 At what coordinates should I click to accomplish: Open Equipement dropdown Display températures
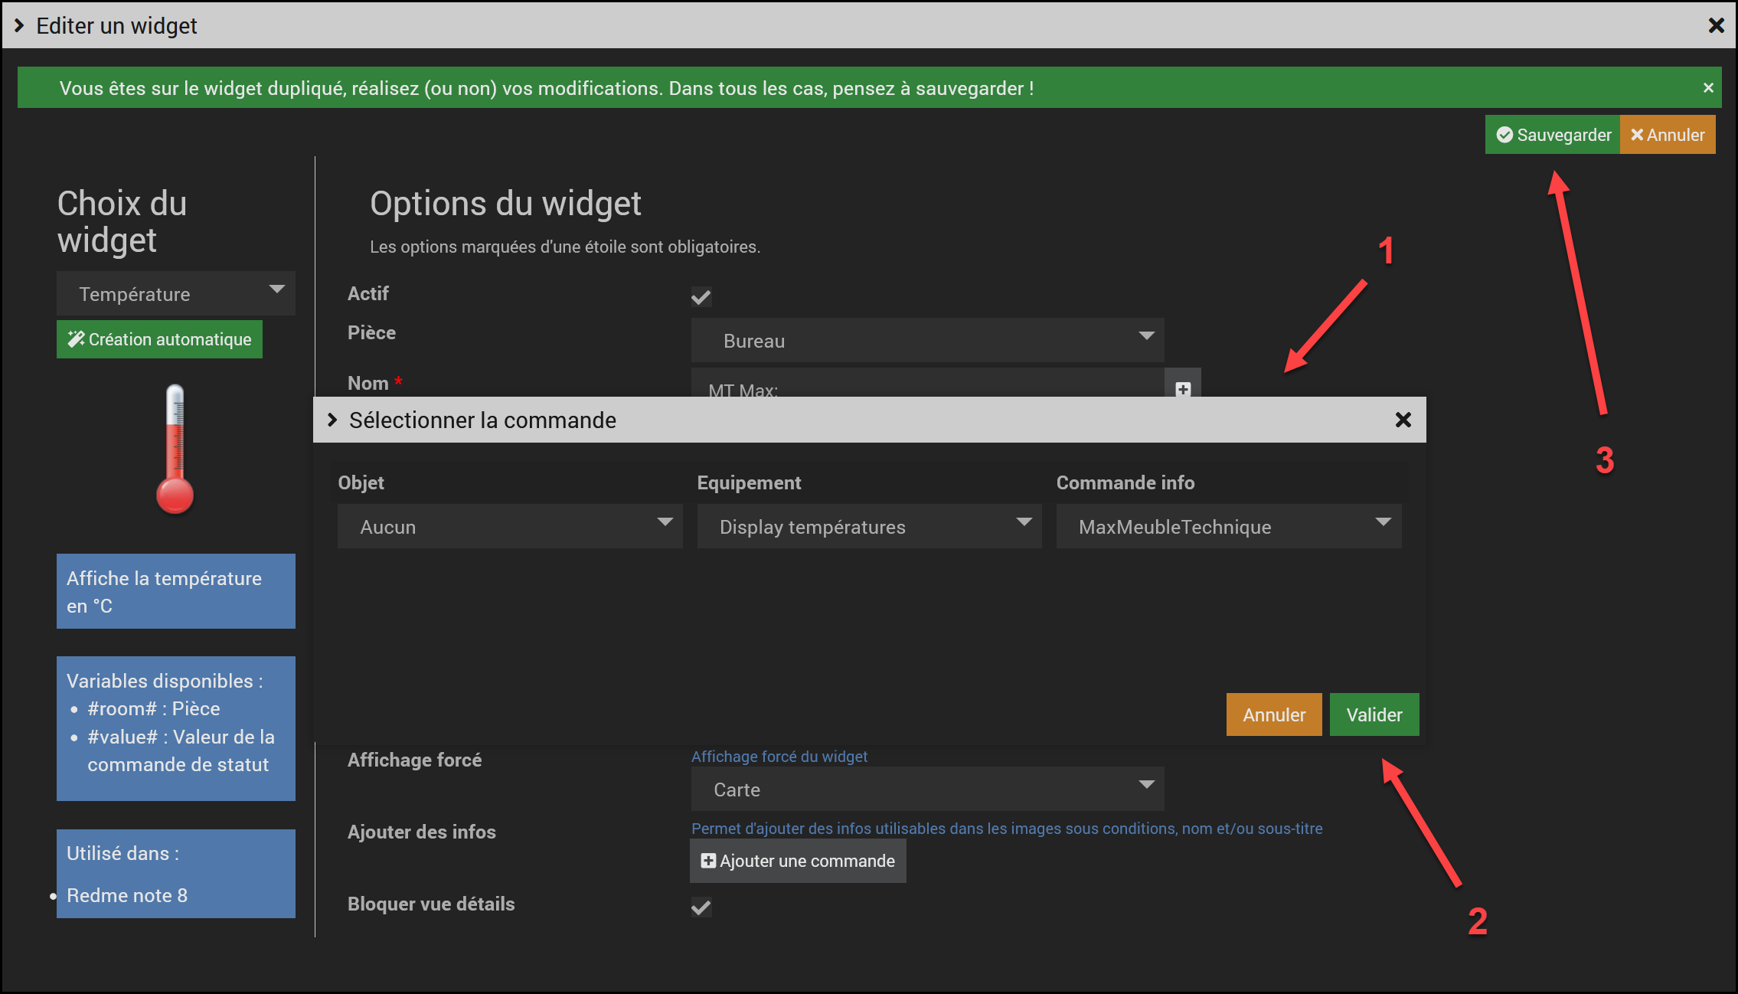click(x=869, y=526)
